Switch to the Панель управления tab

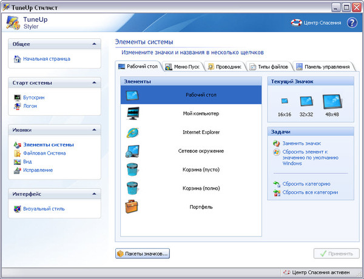pyautogui.click(x=323, y=67)
